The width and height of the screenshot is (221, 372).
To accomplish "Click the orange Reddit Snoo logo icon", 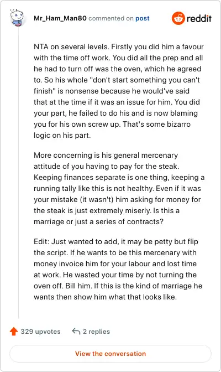I will pos(178,18).
